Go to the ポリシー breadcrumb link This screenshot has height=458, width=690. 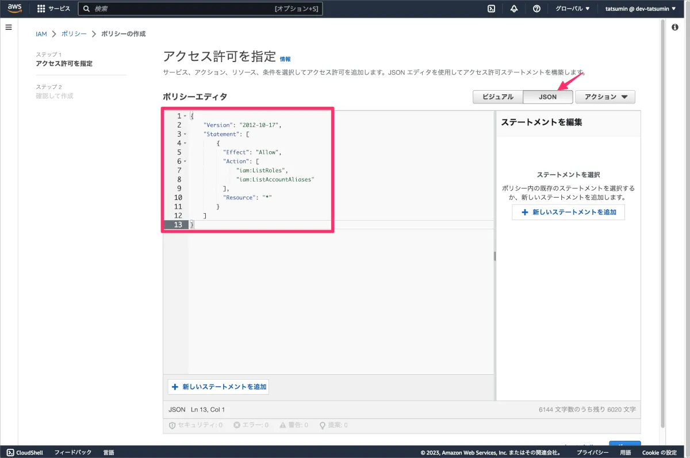pos(74,34)
